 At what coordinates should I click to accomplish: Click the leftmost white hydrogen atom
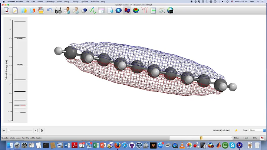click(58, 51)
